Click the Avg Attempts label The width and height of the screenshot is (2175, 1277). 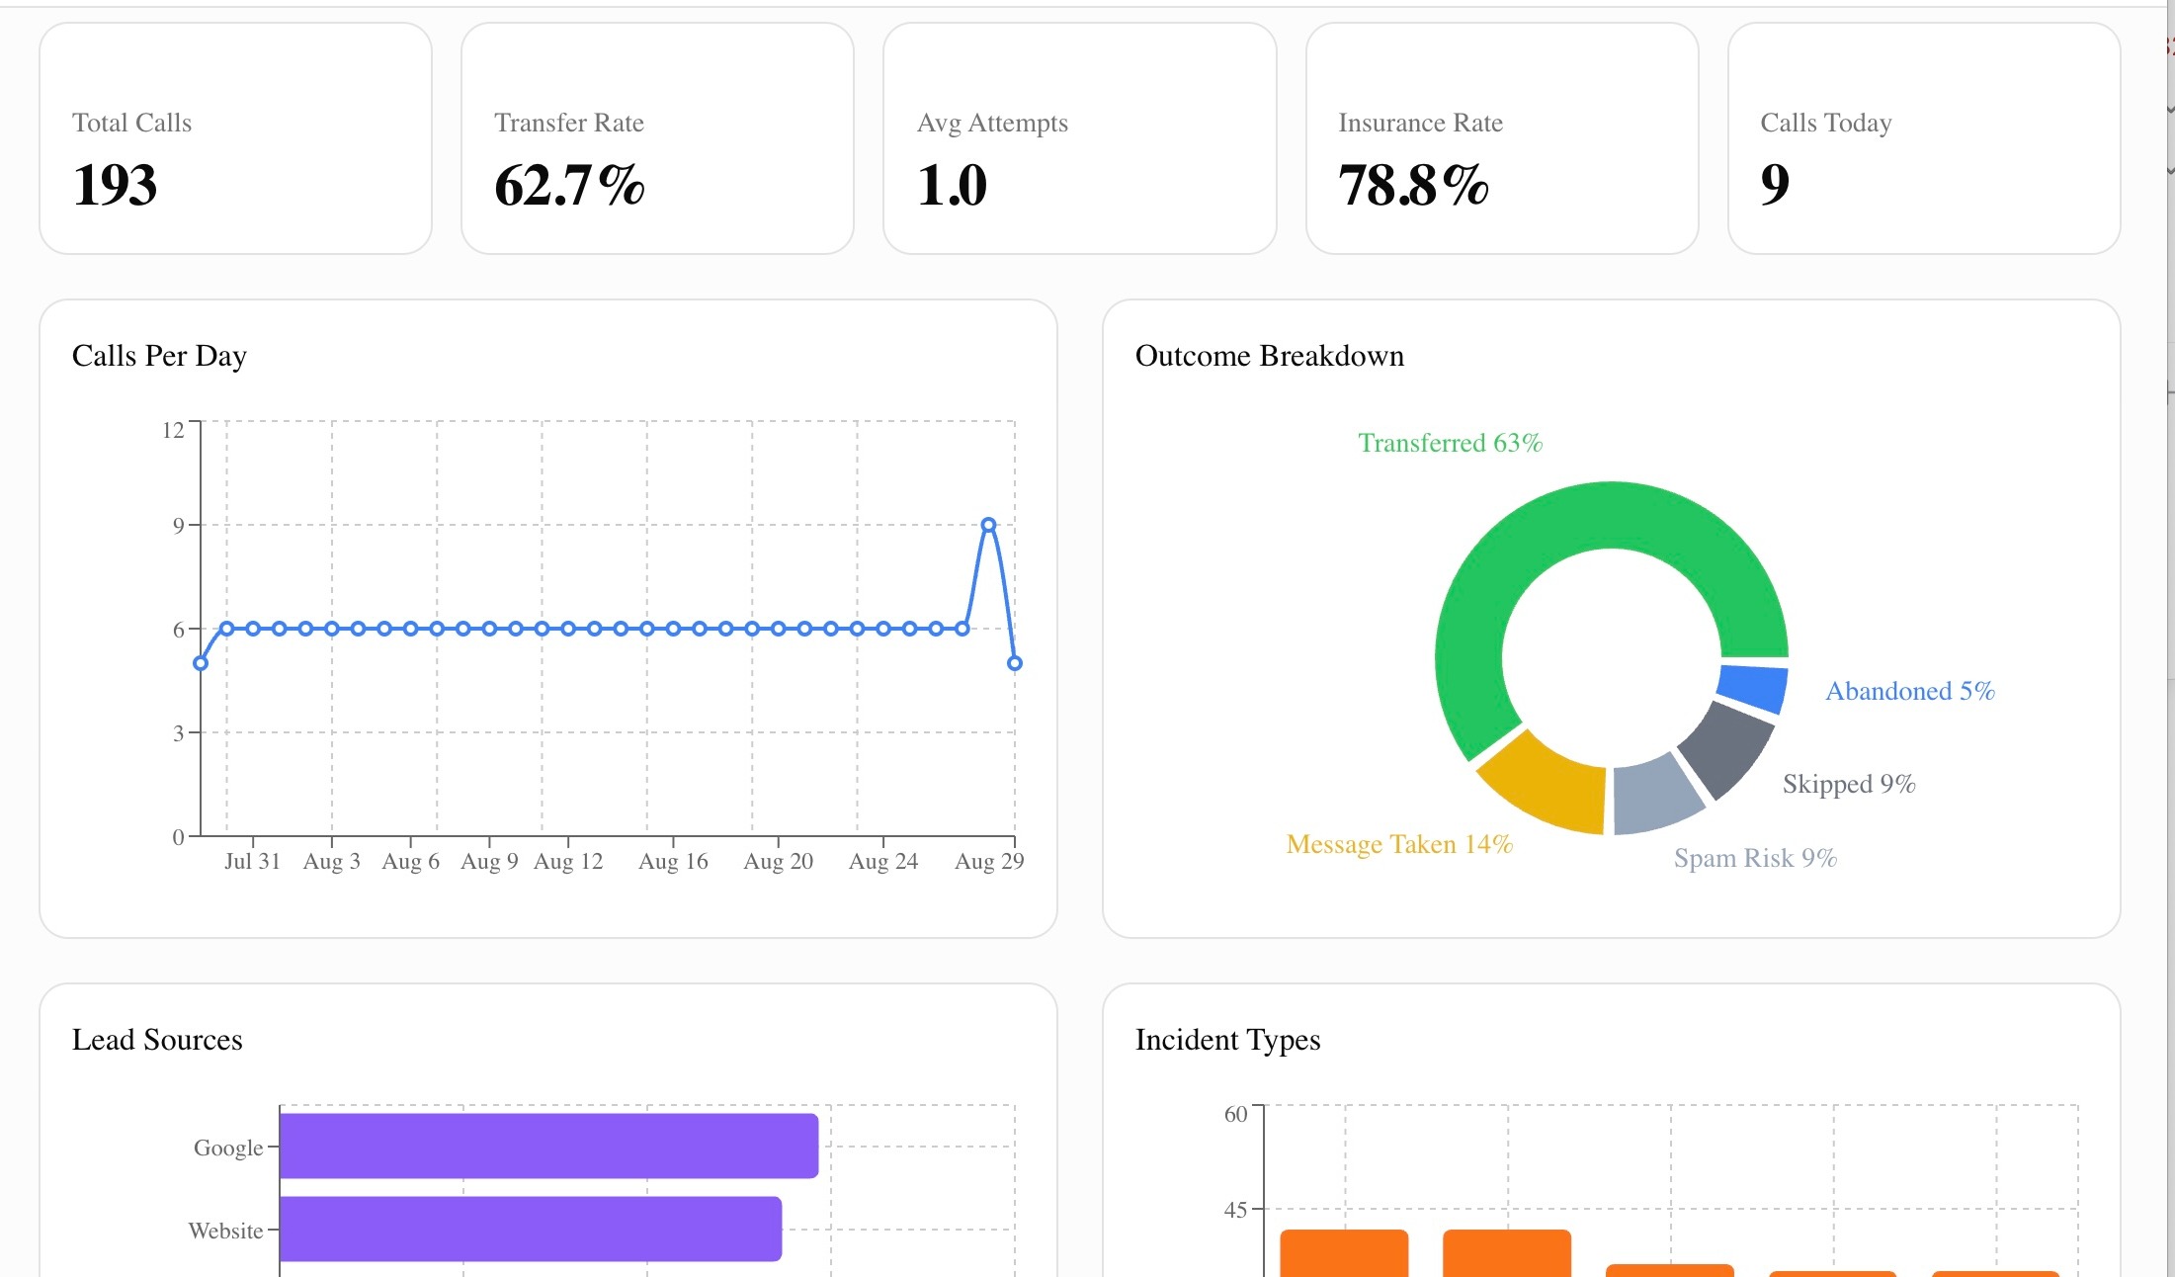[992, 123]
